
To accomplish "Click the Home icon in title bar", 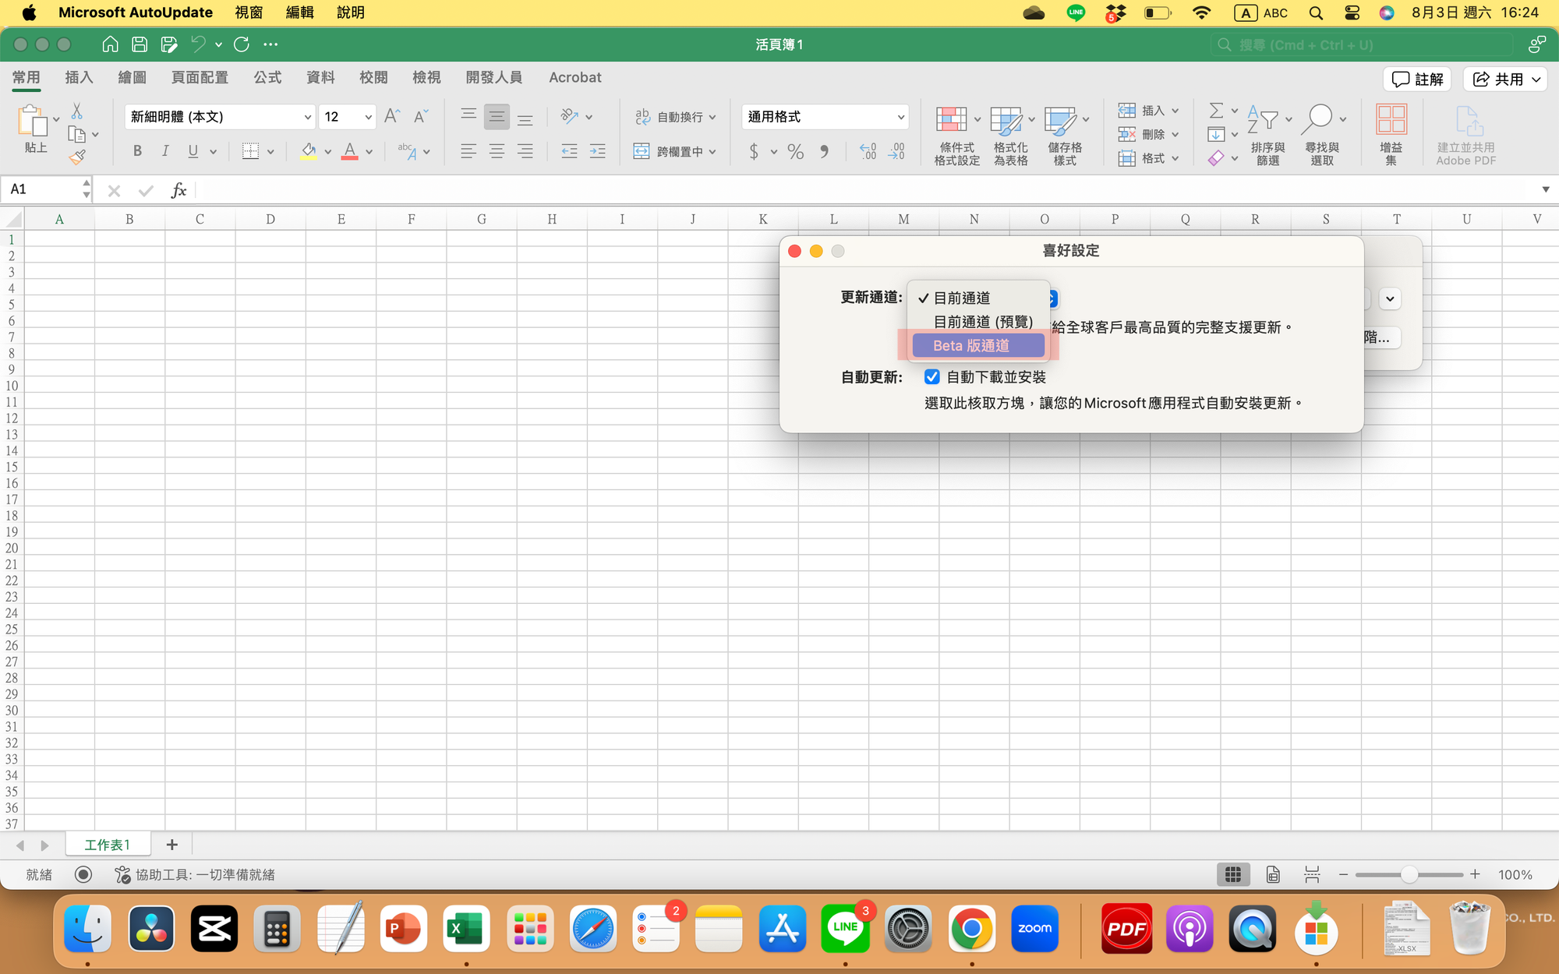I will pyautogui.click(x=110, y=44).
